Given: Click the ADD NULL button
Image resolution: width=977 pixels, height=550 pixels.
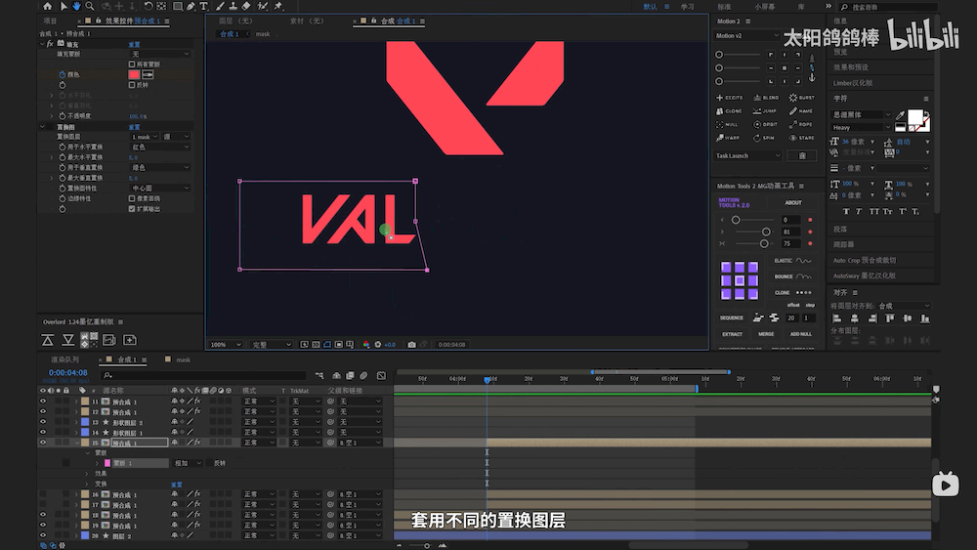Looking at the screenshot, I should [x=801, y=334].
